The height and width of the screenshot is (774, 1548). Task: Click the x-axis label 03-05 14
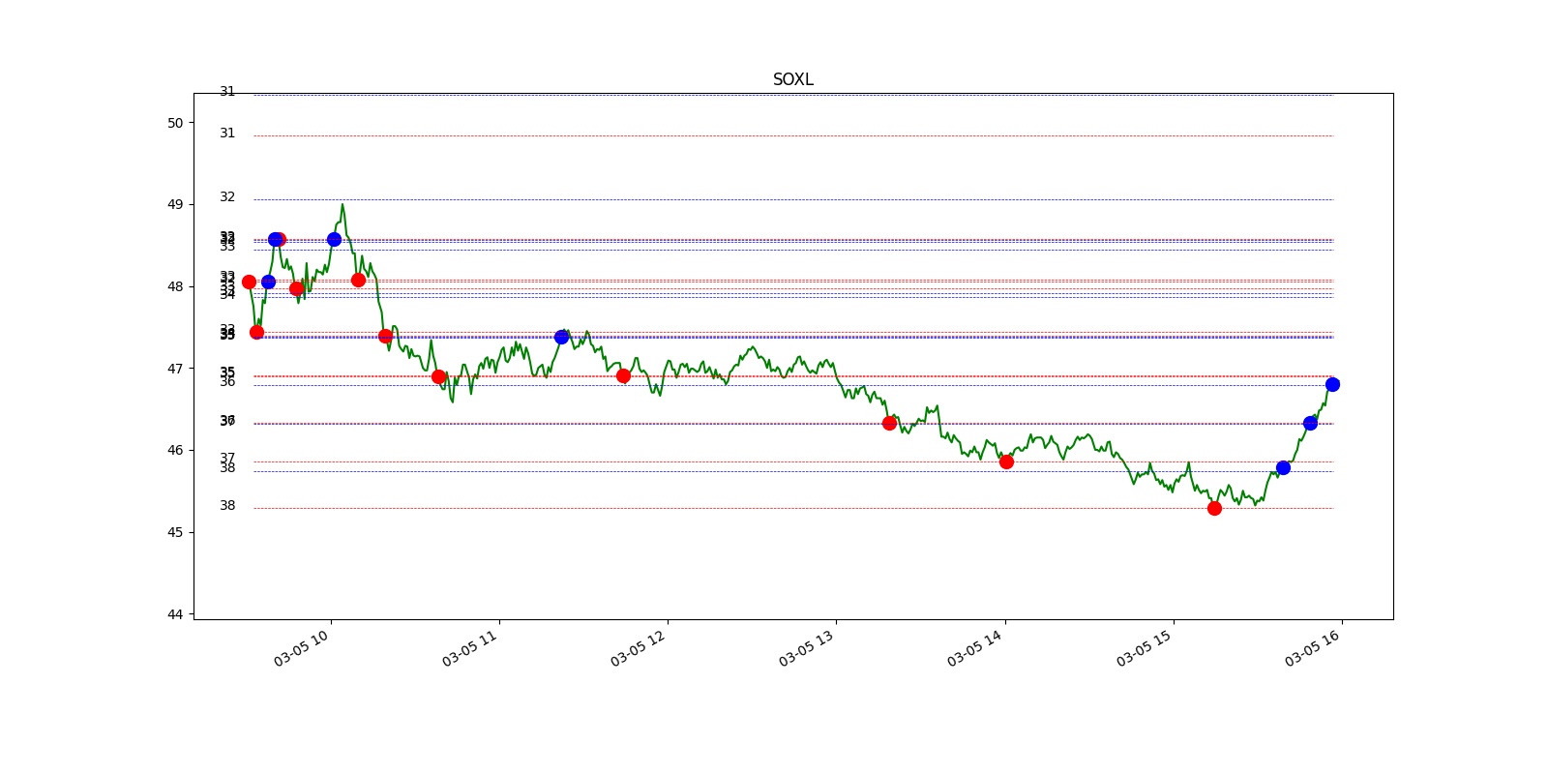point(975,648)
